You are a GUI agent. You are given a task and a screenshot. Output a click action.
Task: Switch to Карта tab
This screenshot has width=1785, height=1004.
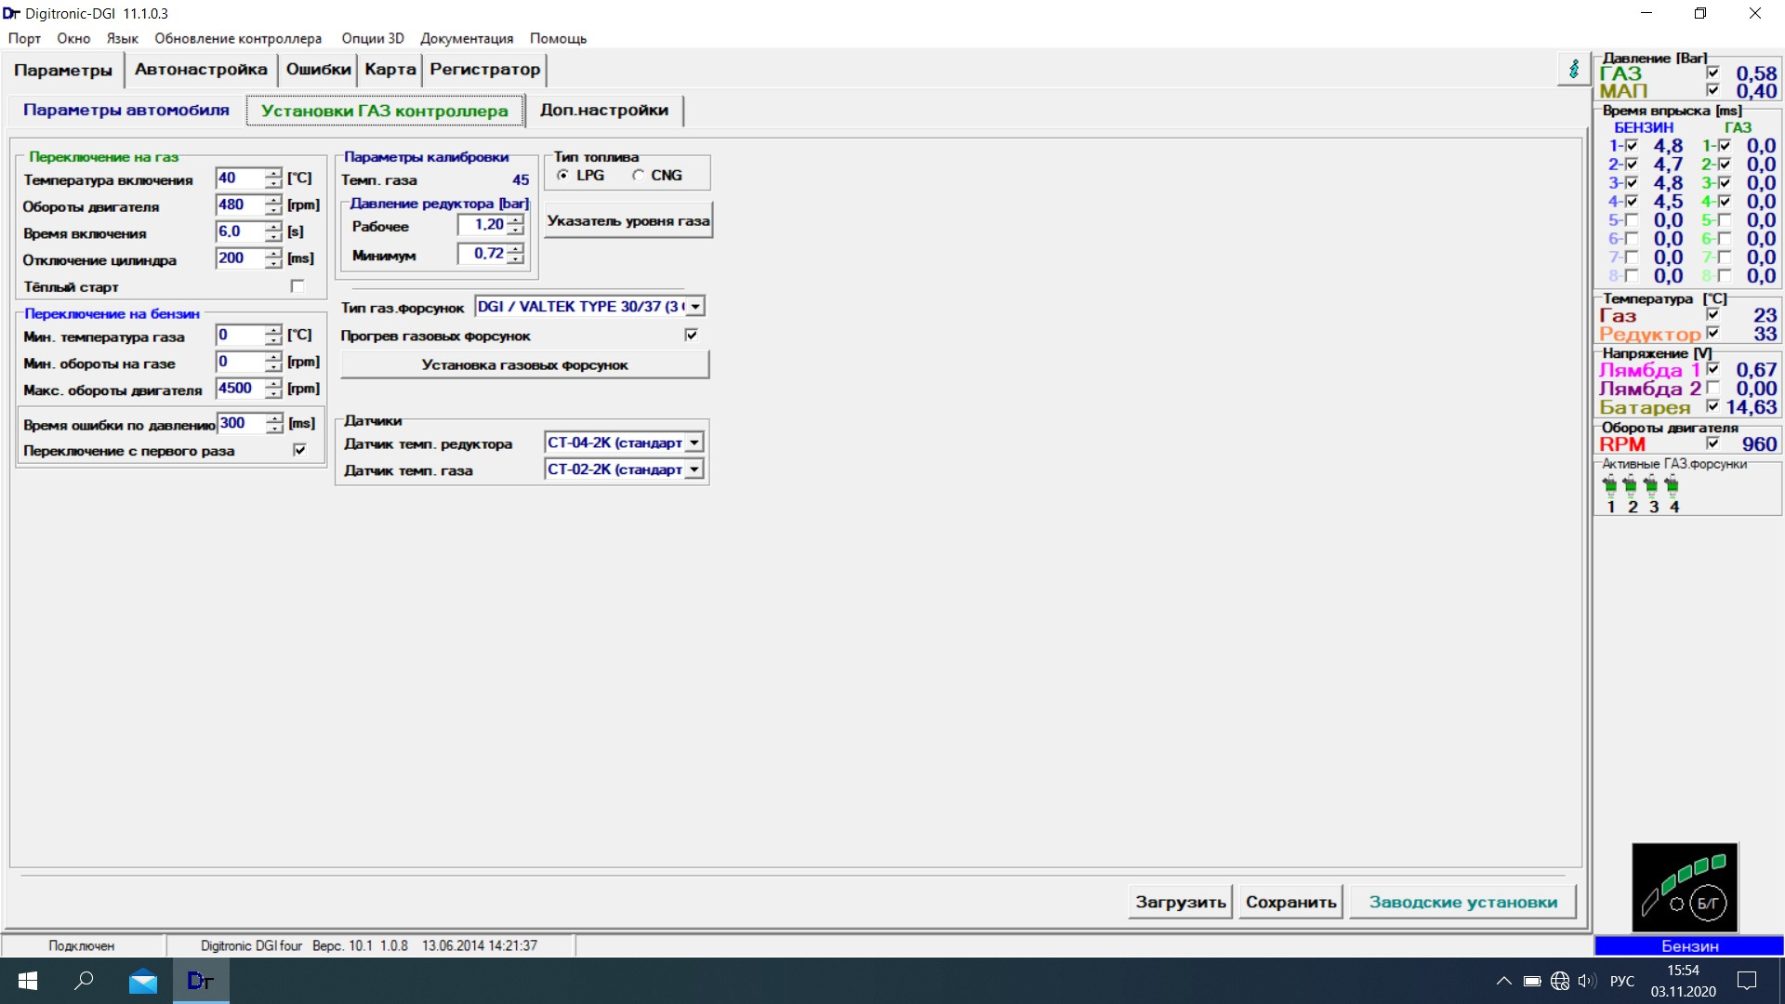pos(390,69)
